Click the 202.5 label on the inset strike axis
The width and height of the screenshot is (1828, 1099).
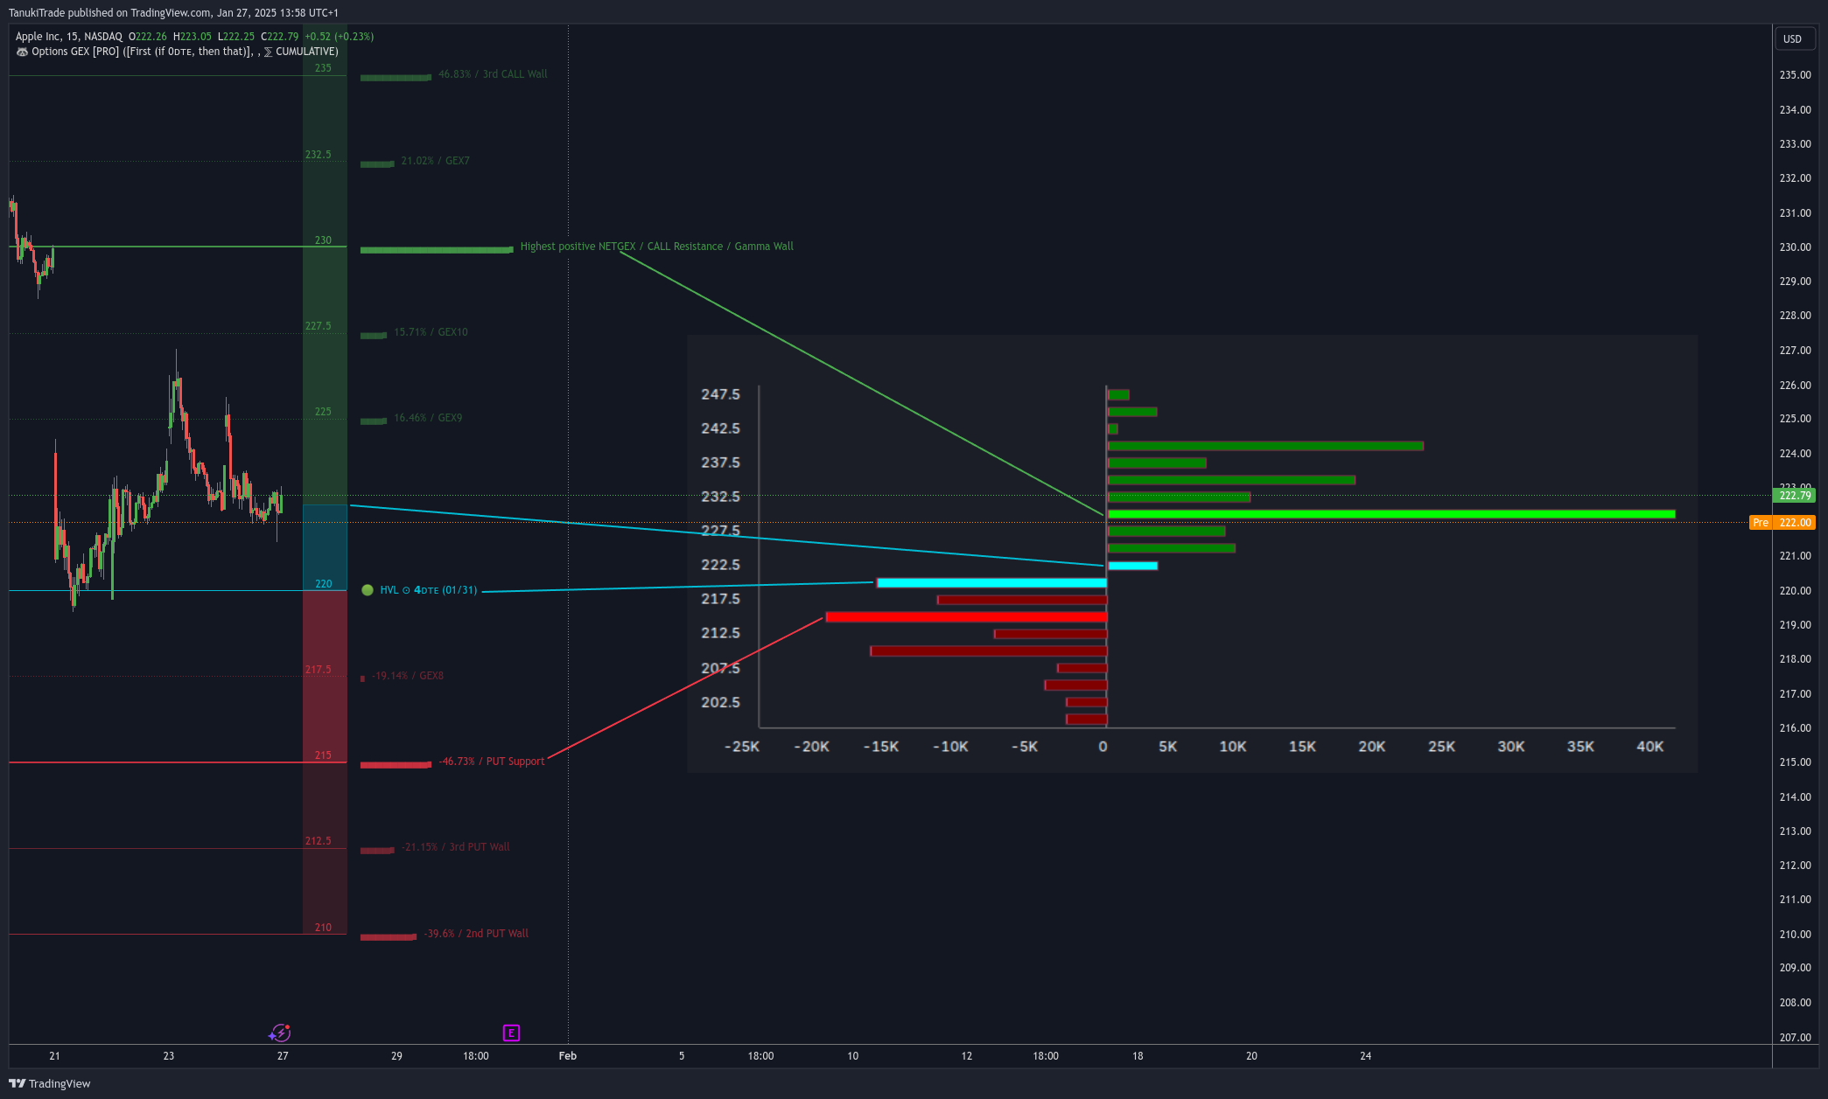coord(720,702)
